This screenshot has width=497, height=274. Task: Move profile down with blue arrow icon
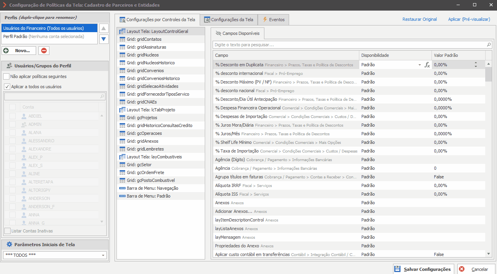pos(104,39)
